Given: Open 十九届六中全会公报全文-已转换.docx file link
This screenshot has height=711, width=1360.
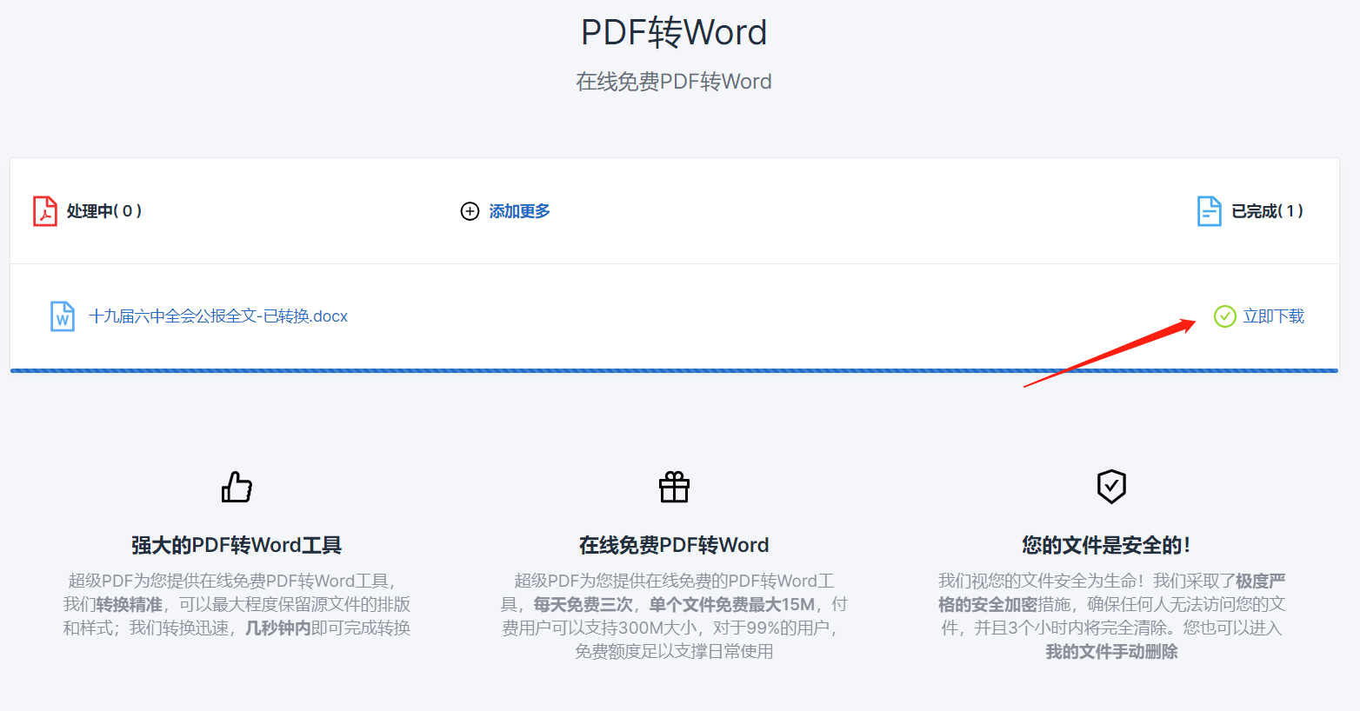Looking at the screenshot, I should click(218, 316).
